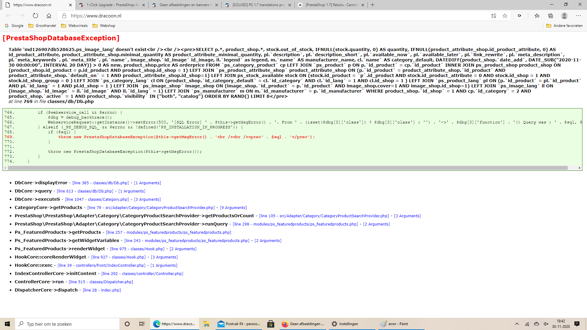Open the user profile icon
This screenshot has height=330, width=587.
pos(564,16)
